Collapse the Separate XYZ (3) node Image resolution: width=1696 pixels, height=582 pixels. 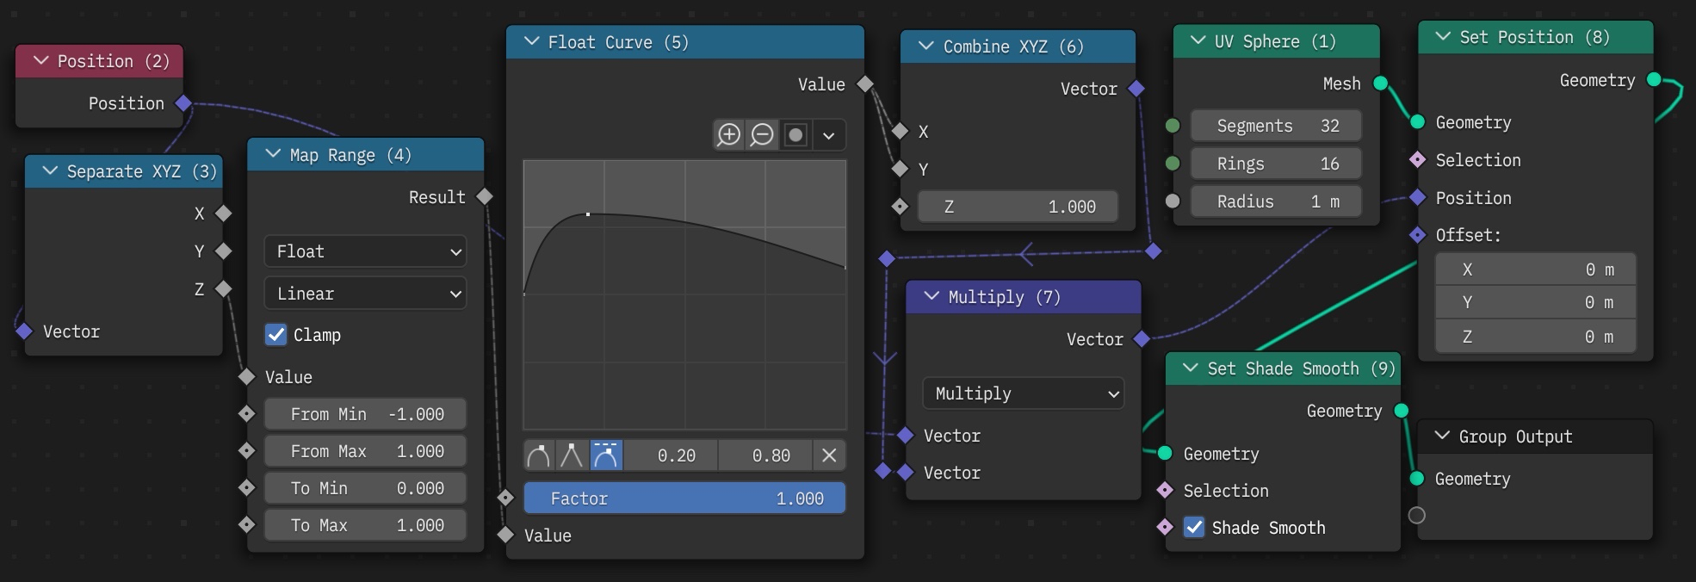pos(50,171)
